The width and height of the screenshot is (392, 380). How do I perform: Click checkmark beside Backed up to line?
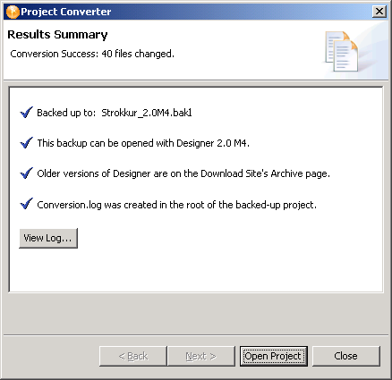coord(26,113)
